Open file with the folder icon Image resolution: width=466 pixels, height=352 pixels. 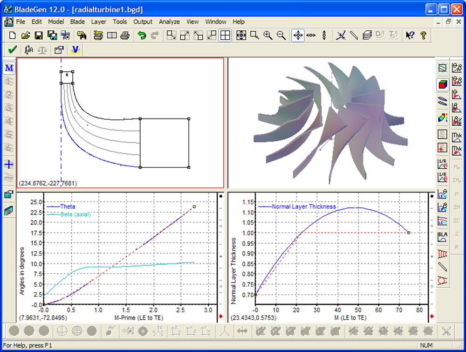tap(26, 35)
